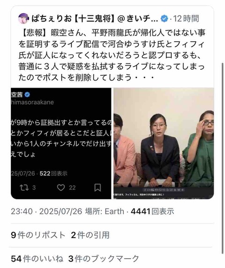
Task: View the 54件のいいね likes list
Action: tap(37, 259)
